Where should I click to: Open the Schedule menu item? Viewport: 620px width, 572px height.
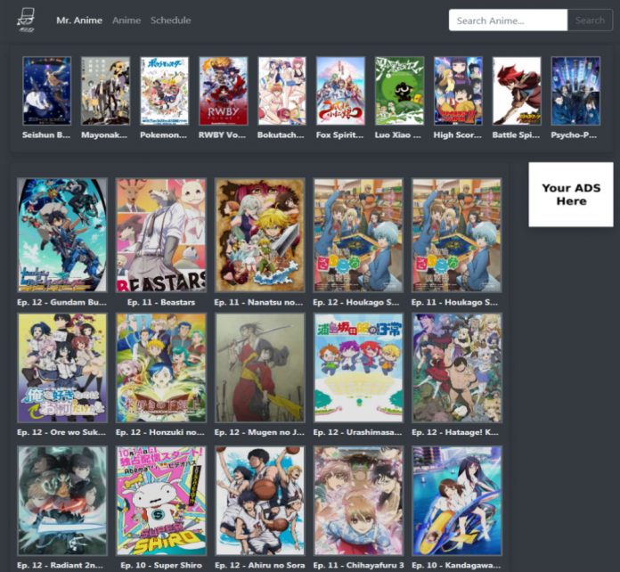pyautogui.click(x=171, y=20)
